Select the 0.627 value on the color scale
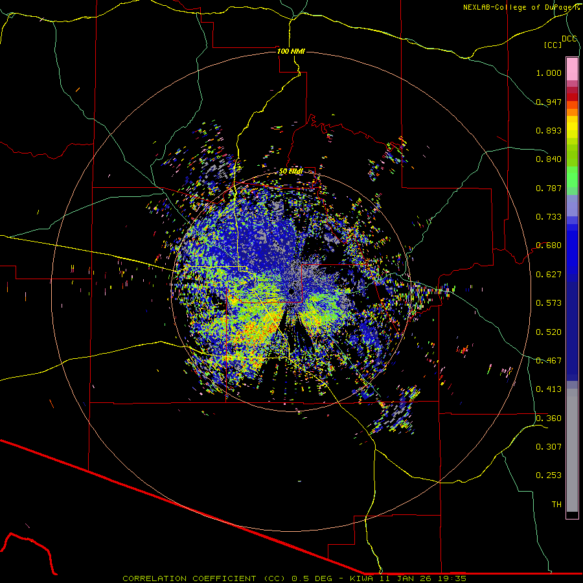 pos(549,275)
